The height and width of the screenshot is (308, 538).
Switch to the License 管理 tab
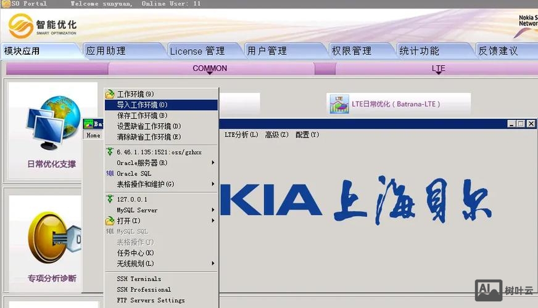[x=197, y=51]
